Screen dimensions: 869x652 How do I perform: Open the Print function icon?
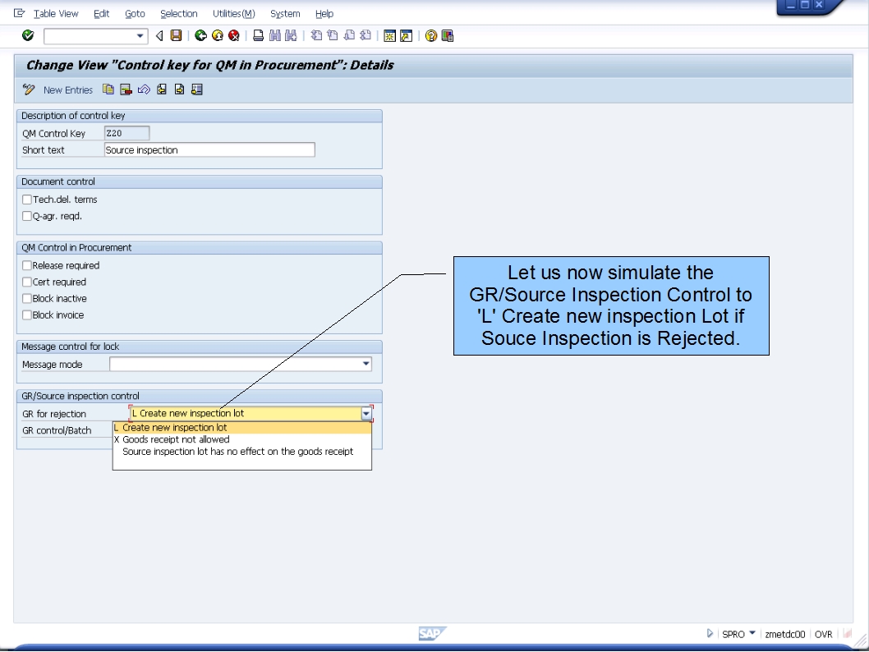pos(256,35)
